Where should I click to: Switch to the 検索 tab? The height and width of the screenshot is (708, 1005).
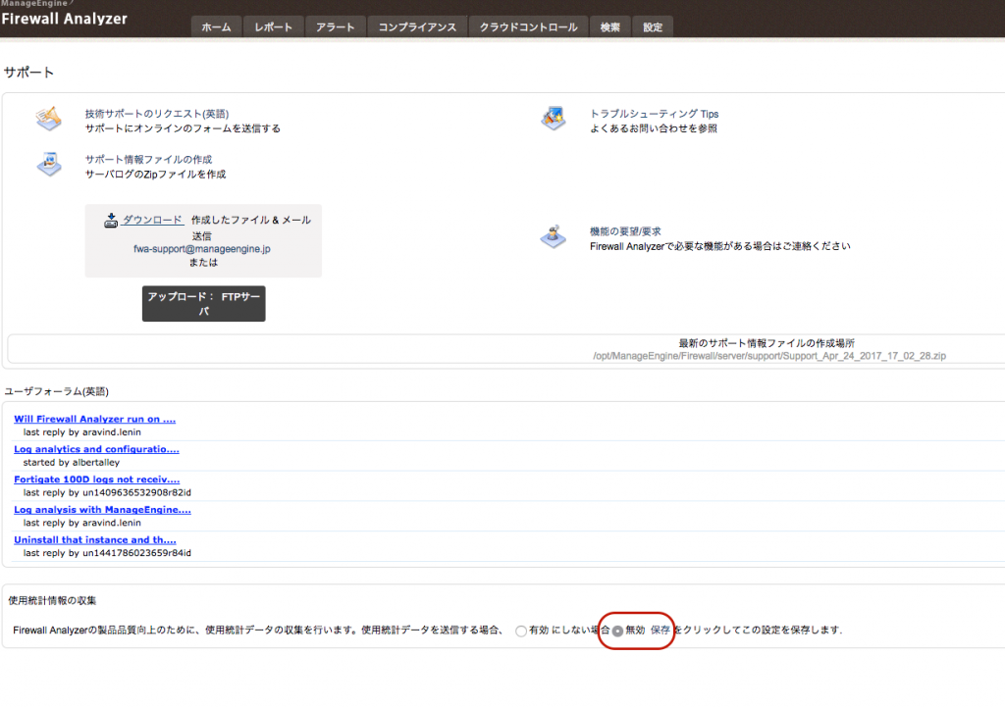pos(610,26)
